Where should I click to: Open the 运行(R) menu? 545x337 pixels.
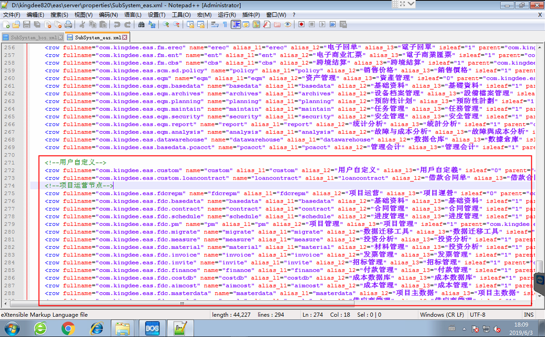pyautogui.click(x=226, y=15)
